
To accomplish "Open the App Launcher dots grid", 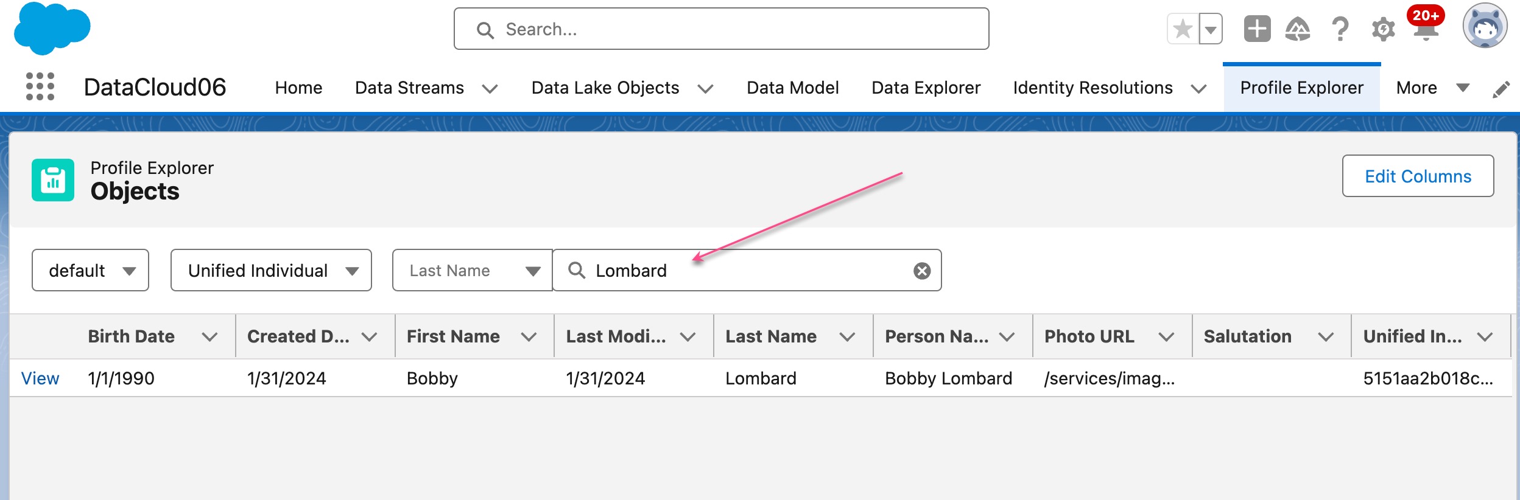I will 40,87.
